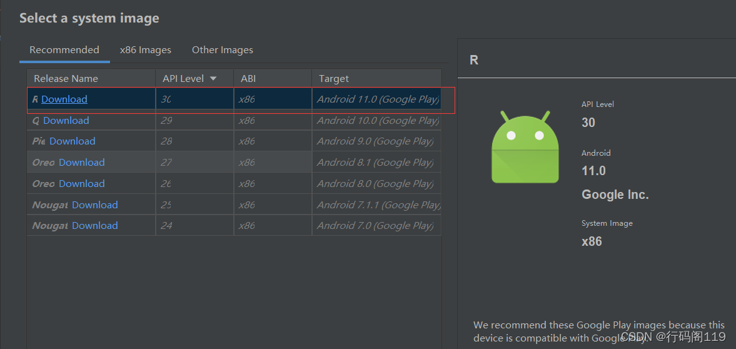Download the Oreo API 27 image
This screenshot has width=736, height=349.
[x=82, y=162]
